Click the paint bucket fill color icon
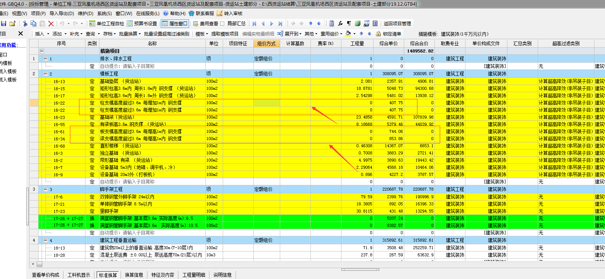 348,34
